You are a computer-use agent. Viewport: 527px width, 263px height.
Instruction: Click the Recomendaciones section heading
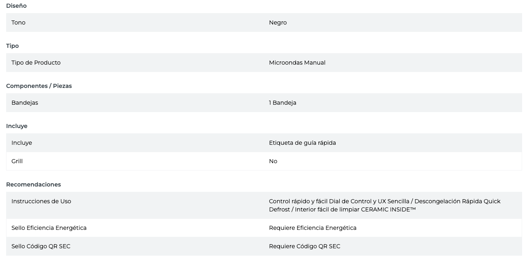34,184
